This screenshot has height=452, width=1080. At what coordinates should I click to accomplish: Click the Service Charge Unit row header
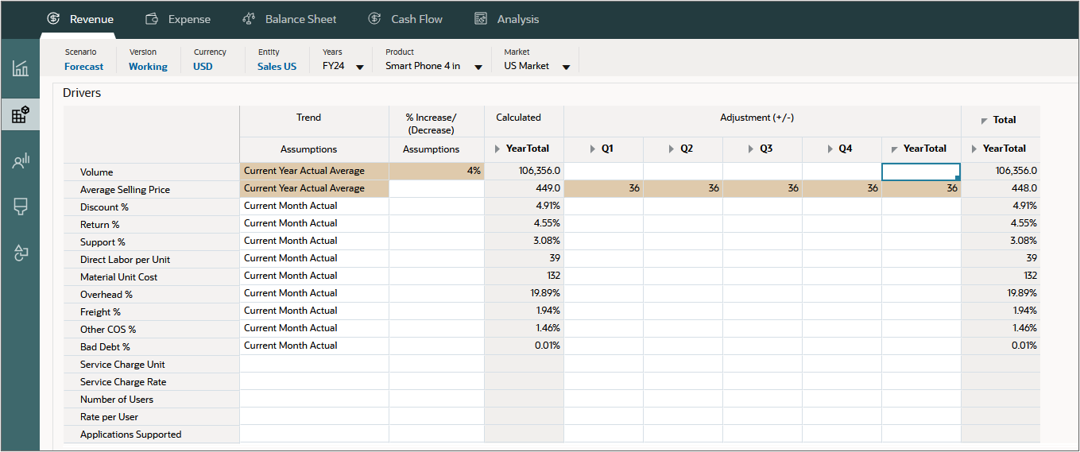tap(152, 365)
